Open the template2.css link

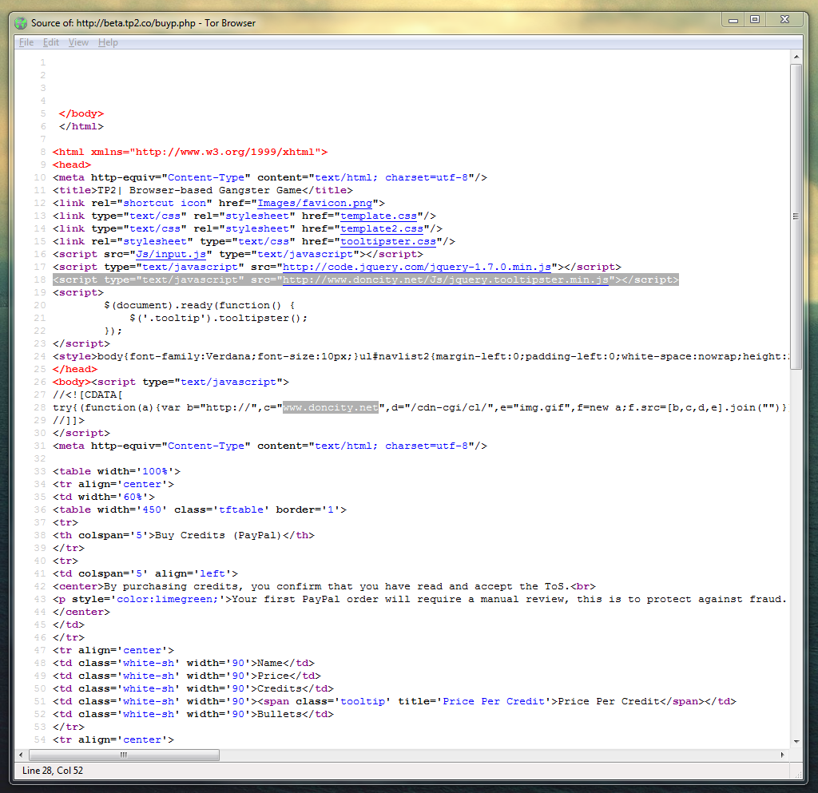click(x=382, y=228)
